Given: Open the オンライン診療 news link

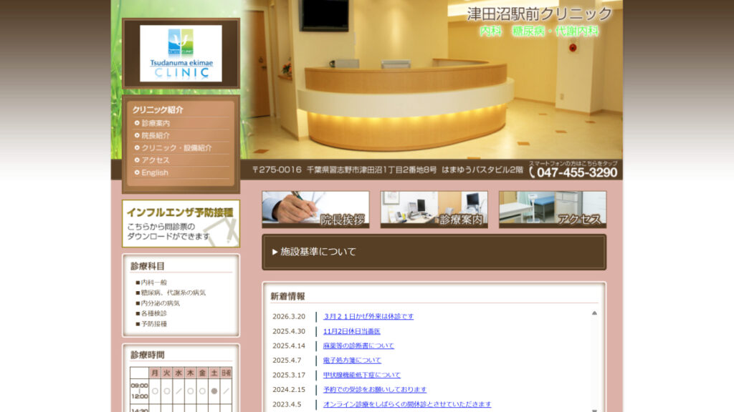Looking at the screenshot, I should tap(407, 404).
